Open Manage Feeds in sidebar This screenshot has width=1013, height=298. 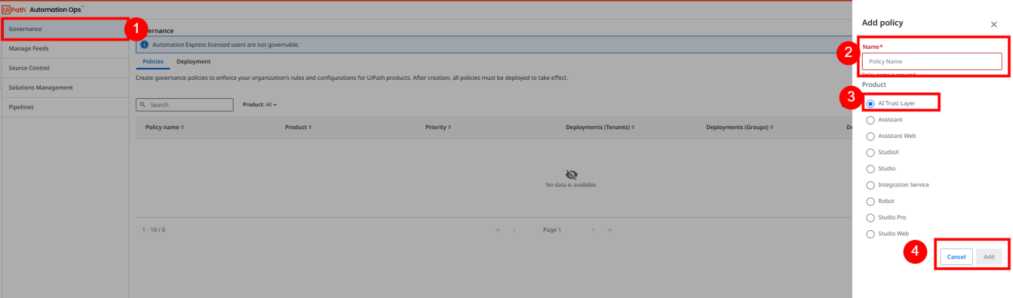29,48
